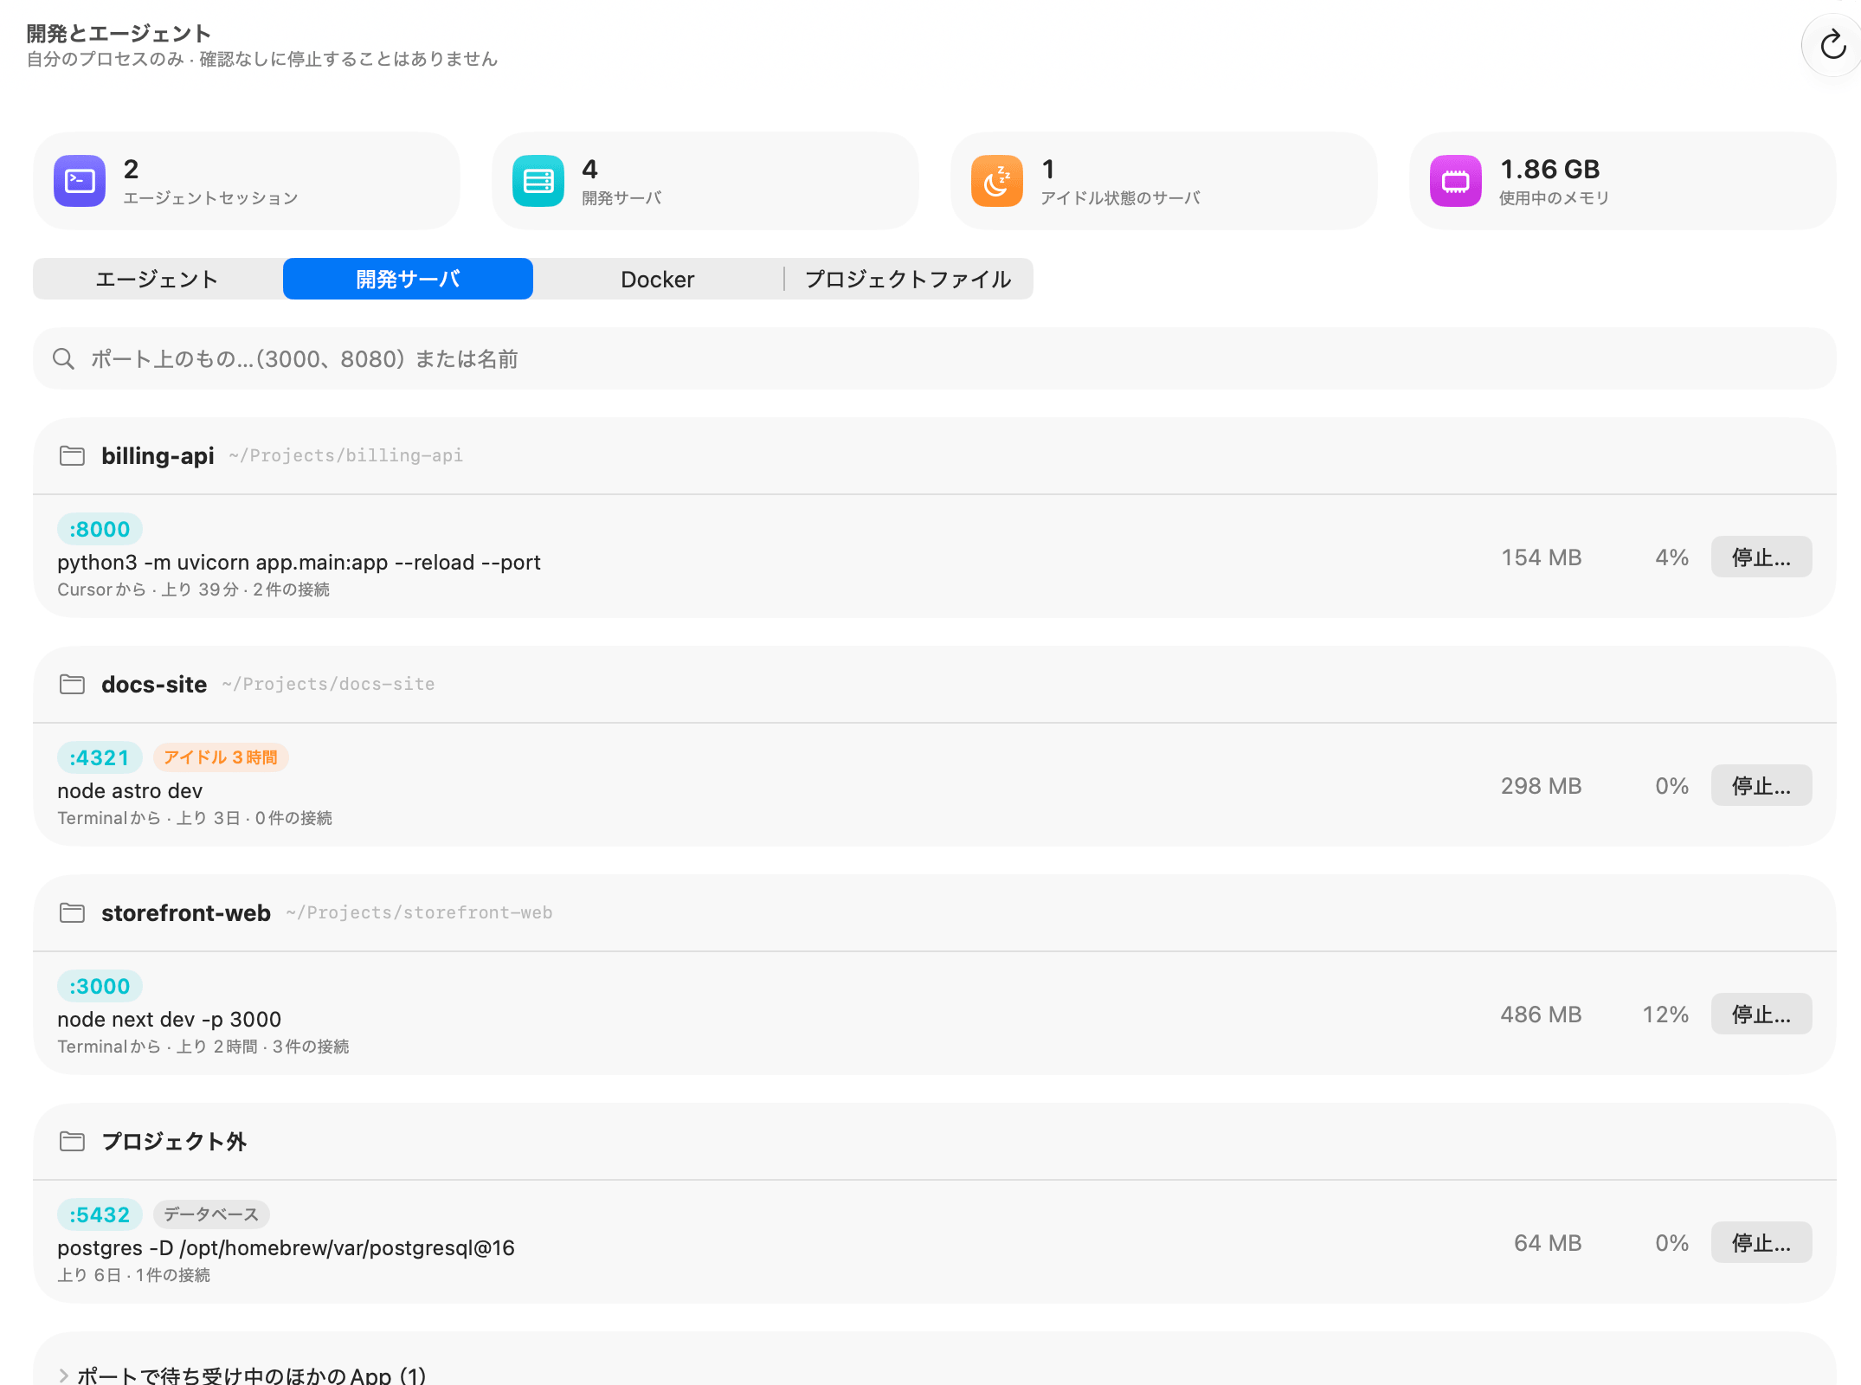Stop the postgres process on 5432
1861x1385 pixels.
[1761, 1242]
